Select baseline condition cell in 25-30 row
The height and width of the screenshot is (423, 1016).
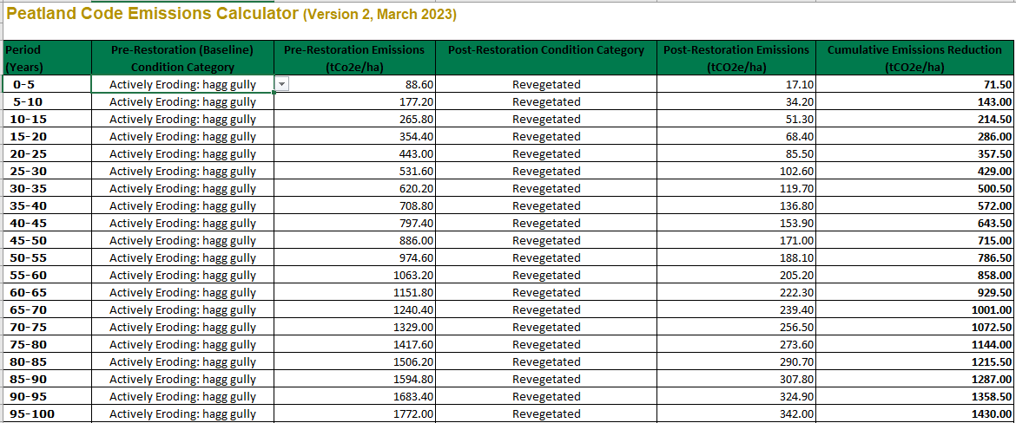(182, 171)
